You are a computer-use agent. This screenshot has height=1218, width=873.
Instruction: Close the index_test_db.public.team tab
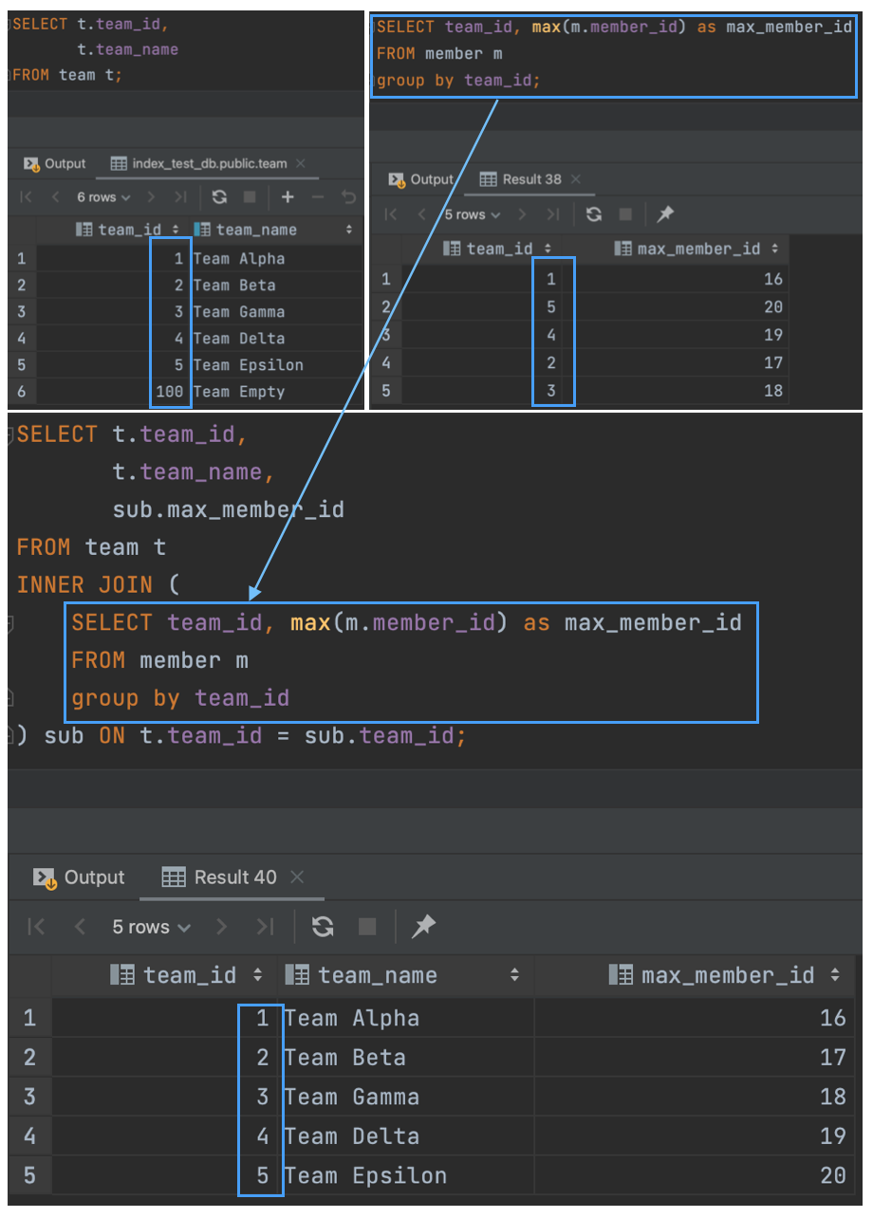click(x=301, y=163)
